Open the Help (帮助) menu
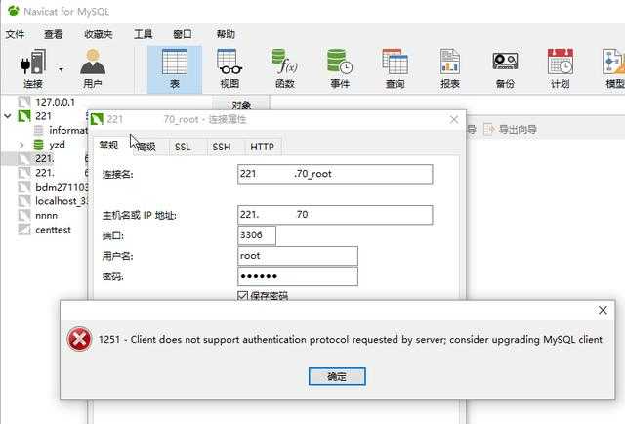The height and width of the screenshot is (424, 625). tap(226, 34)
